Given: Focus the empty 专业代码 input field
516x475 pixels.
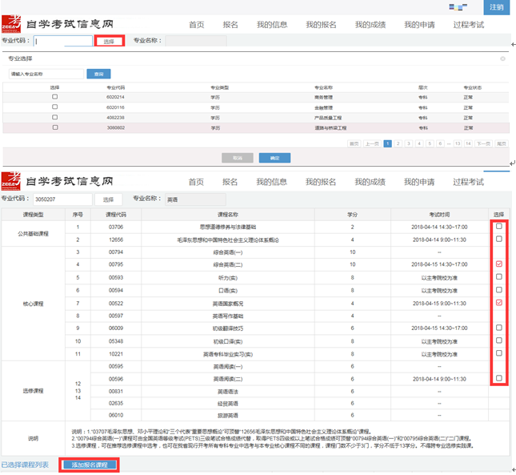Looking at the screenshot, I should point(63,41).
